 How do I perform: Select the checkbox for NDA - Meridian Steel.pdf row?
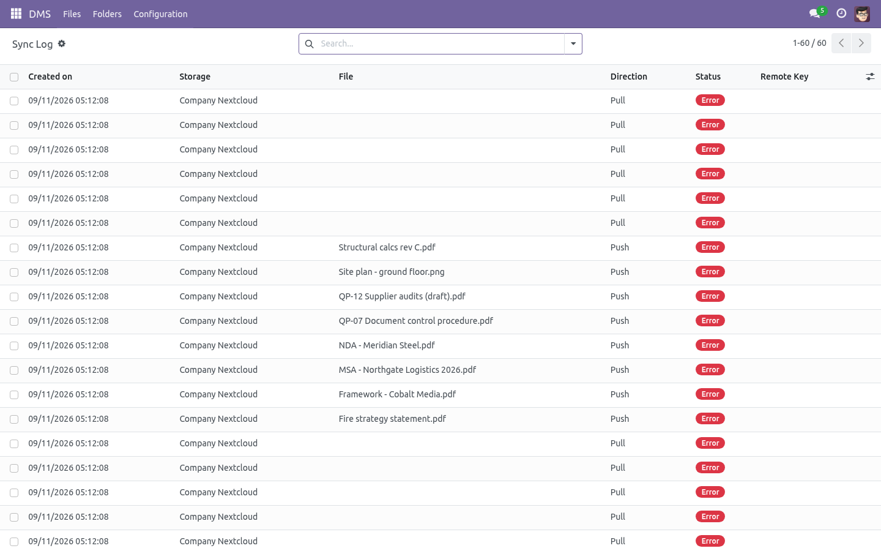coord(14,346)
